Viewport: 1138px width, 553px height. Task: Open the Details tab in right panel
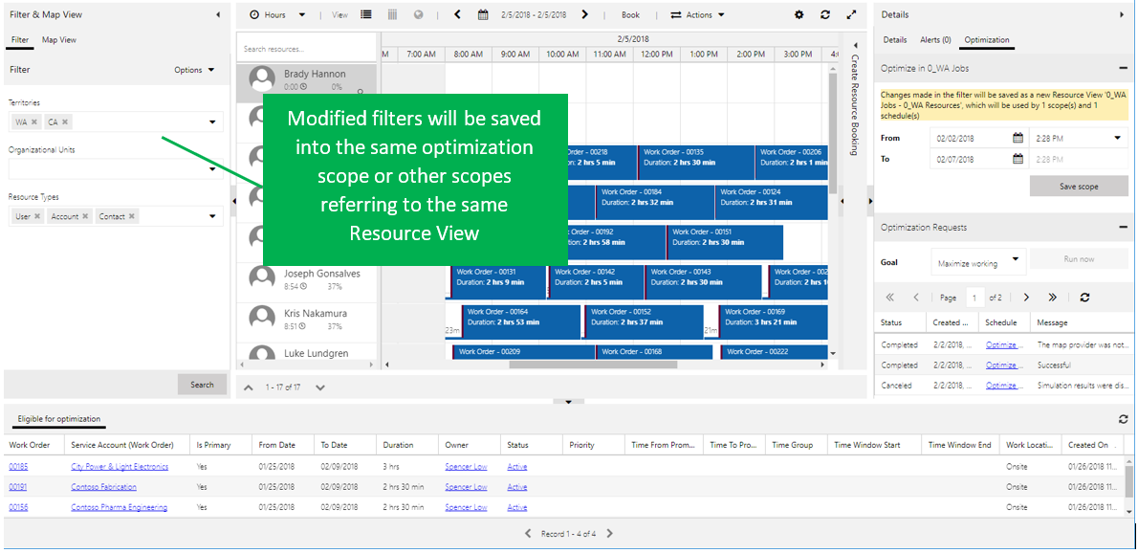(894, 40)
